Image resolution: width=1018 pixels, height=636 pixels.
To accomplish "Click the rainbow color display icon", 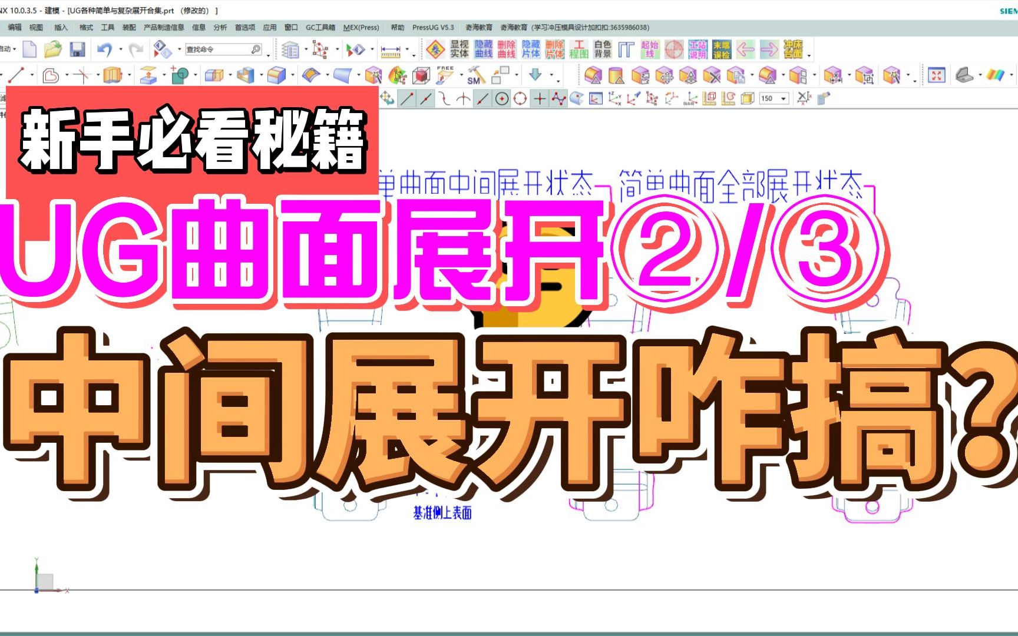I will (996, 75).
